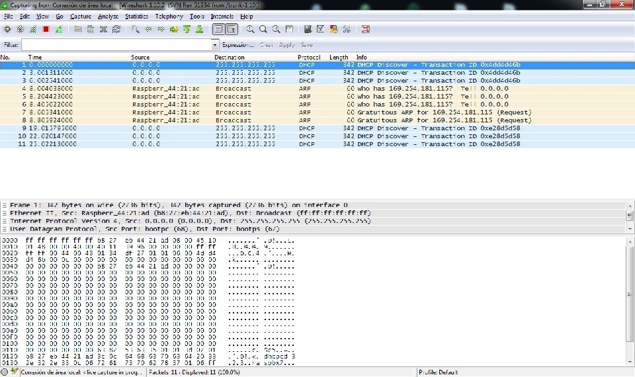Stop the running capture with red square
Viewport: 635px width, 377px height.
(x=46, y=29)
